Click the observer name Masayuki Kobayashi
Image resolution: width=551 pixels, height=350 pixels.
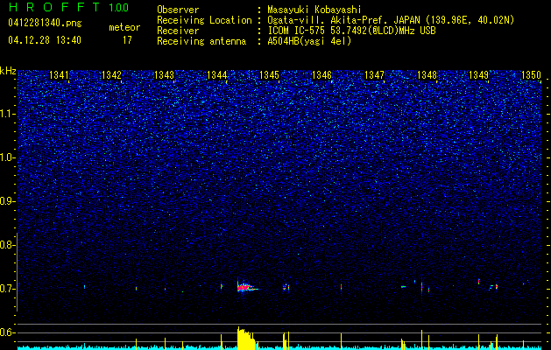(314, 10)
